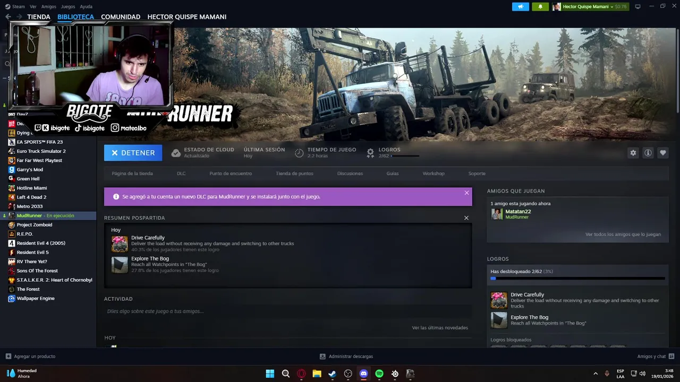Open Tienda de puntos tab
This screenshot has width=680, height=382.
[x=294, y=173]
